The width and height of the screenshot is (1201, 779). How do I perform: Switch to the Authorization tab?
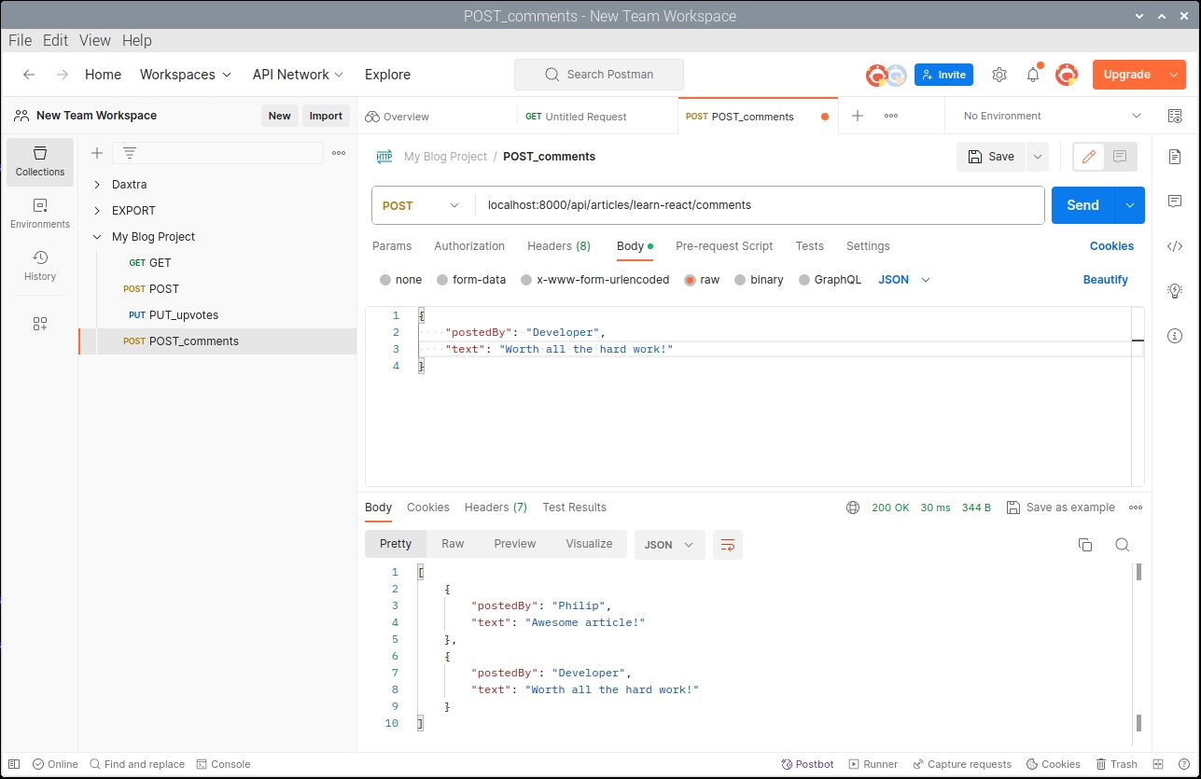point(469,246)
